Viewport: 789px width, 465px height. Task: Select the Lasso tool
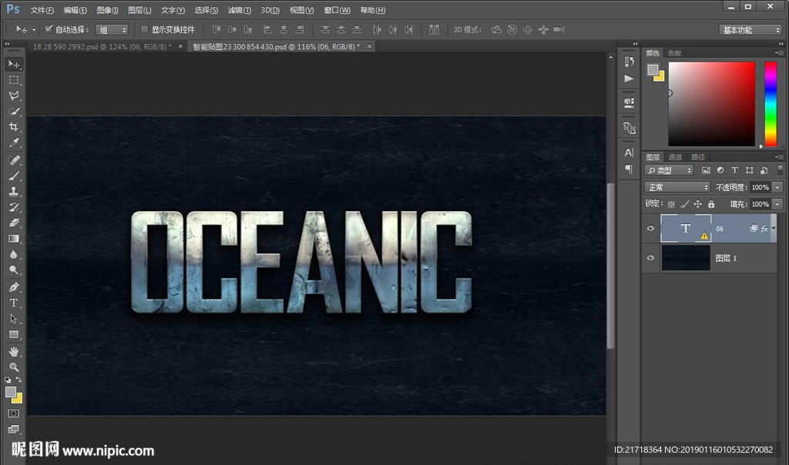click(14, 95)
